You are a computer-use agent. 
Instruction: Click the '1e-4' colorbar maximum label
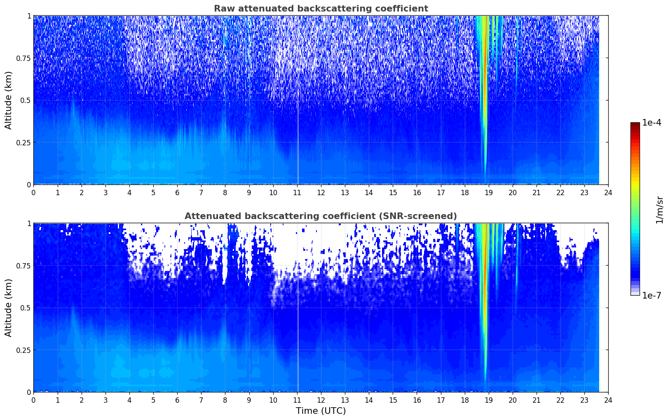652,123
